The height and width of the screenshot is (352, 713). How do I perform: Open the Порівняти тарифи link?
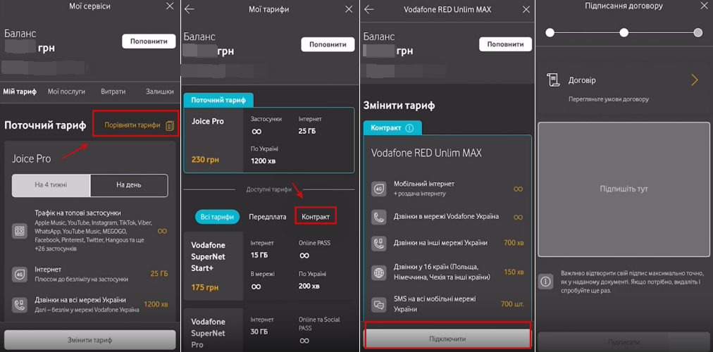coord(132,125)
